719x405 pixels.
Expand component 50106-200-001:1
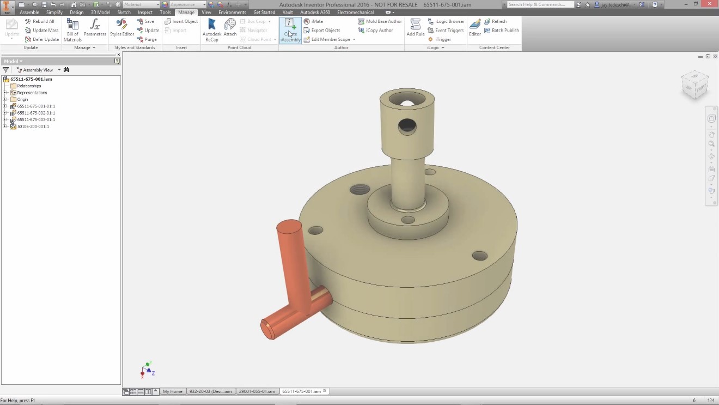coord(5,126)
